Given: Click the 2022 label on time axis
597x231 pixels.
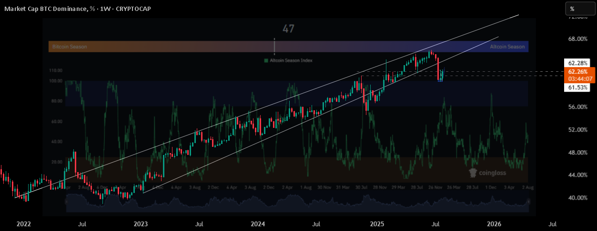Looking at the screenshot, I should click(x=23, y=223).
